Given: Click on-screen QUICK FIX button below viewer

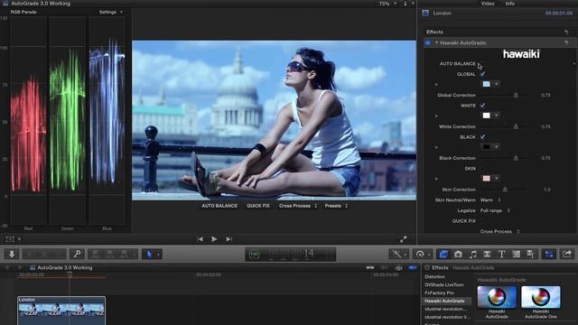Looking at the screenshot, I should pyautogui.click(x=258, y=206).
